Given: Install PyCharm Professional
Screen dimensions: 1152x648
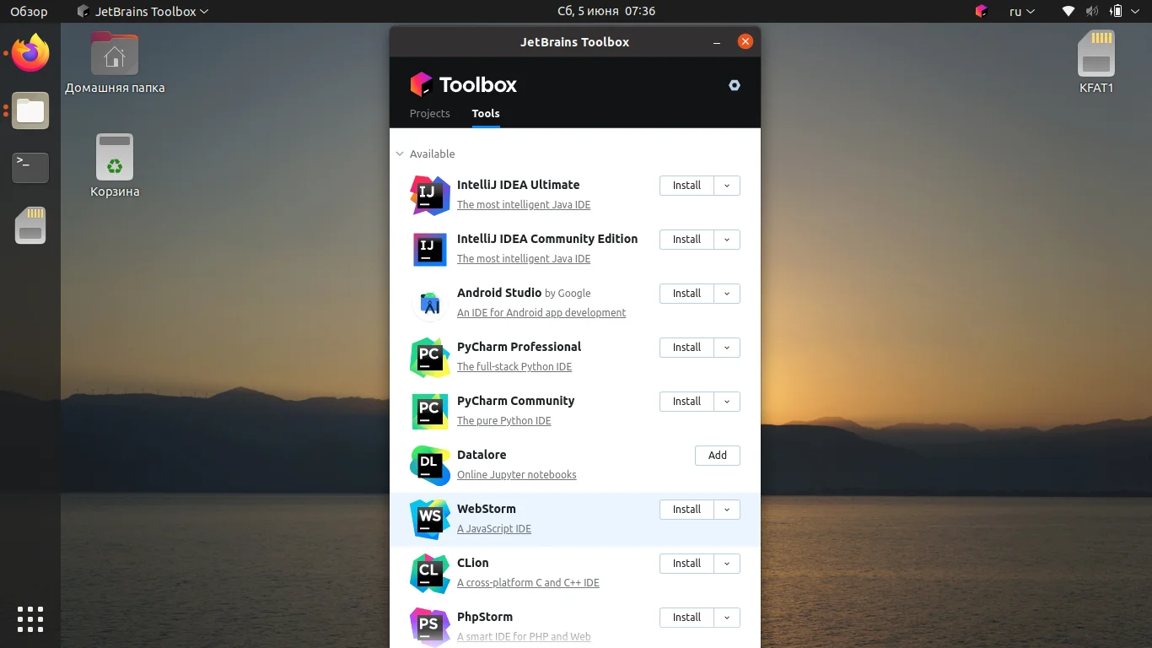Looking at the screenshot, I should click(686, 347).
